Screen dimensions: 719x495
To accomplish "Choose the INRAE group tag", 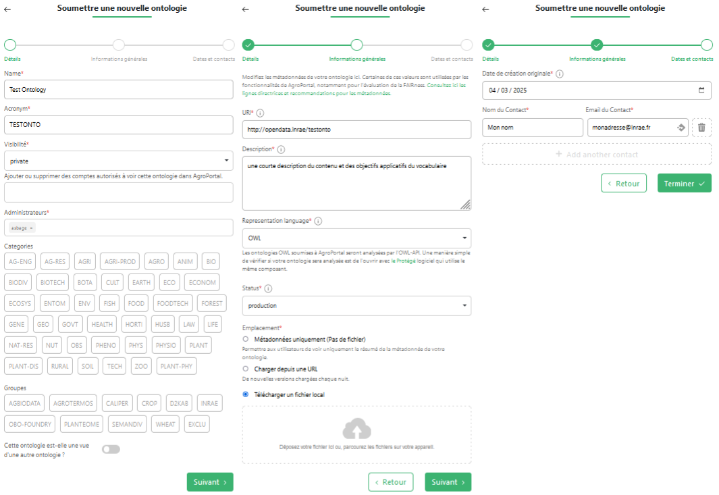I will click(x=210, y=403).
